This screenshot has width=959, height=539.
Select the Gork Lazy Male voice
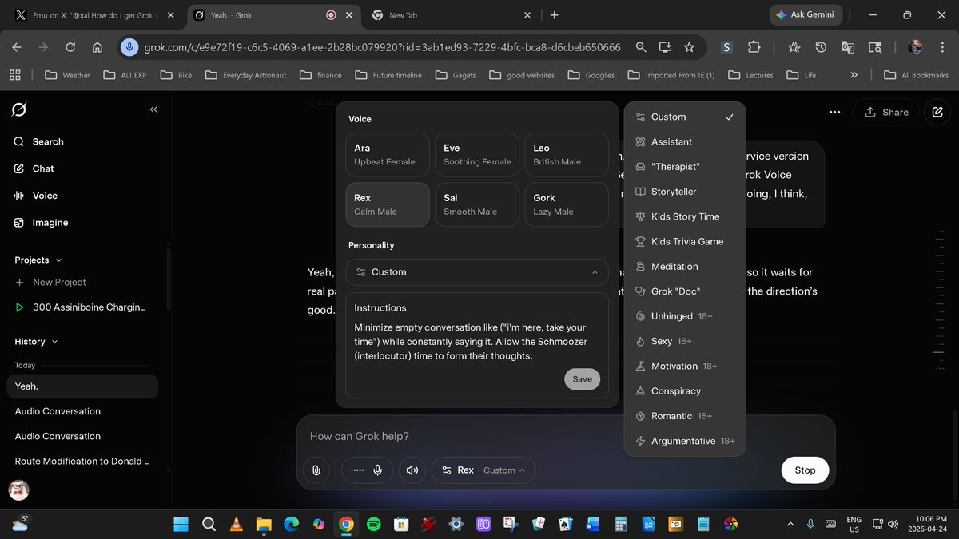(x=567, y=204)
